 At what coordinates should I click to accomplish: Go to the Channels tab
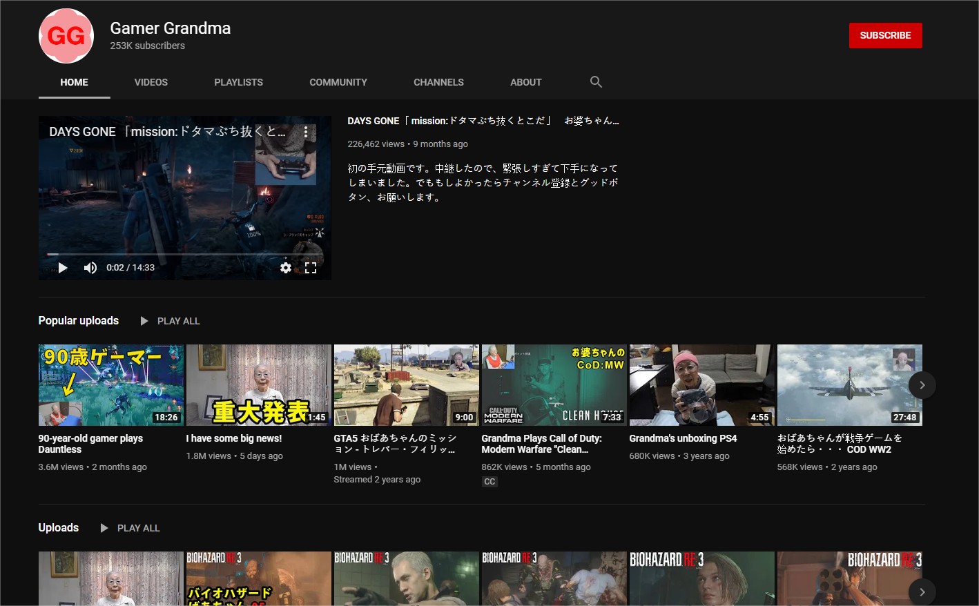click(x=438, y=82)
